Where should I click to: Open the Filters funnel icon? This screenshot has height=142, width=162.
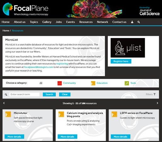(x=154, y=94)
